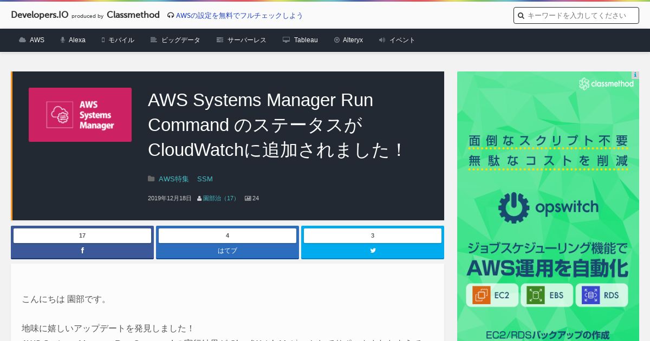The image size is (650, 341).
Task: Click the article title about Run Command
Action: pos(277,125)
